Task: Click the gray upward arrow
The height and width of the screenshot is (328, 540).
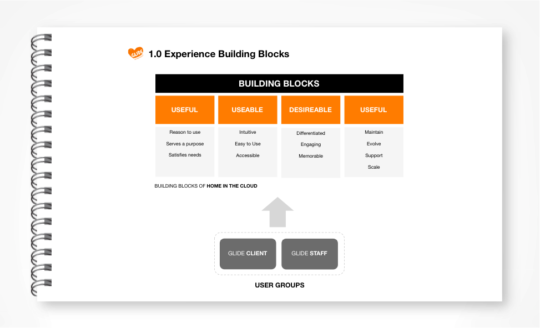Action: click(x=277, y=212)
